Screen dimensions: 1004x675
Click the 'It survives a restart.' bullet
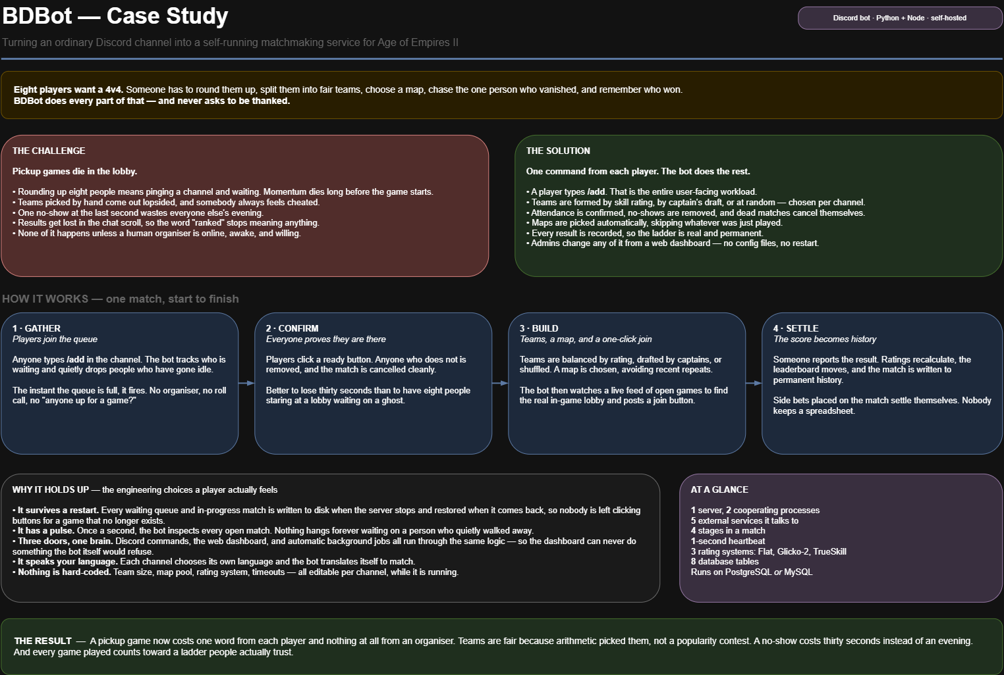click(327, 515)
